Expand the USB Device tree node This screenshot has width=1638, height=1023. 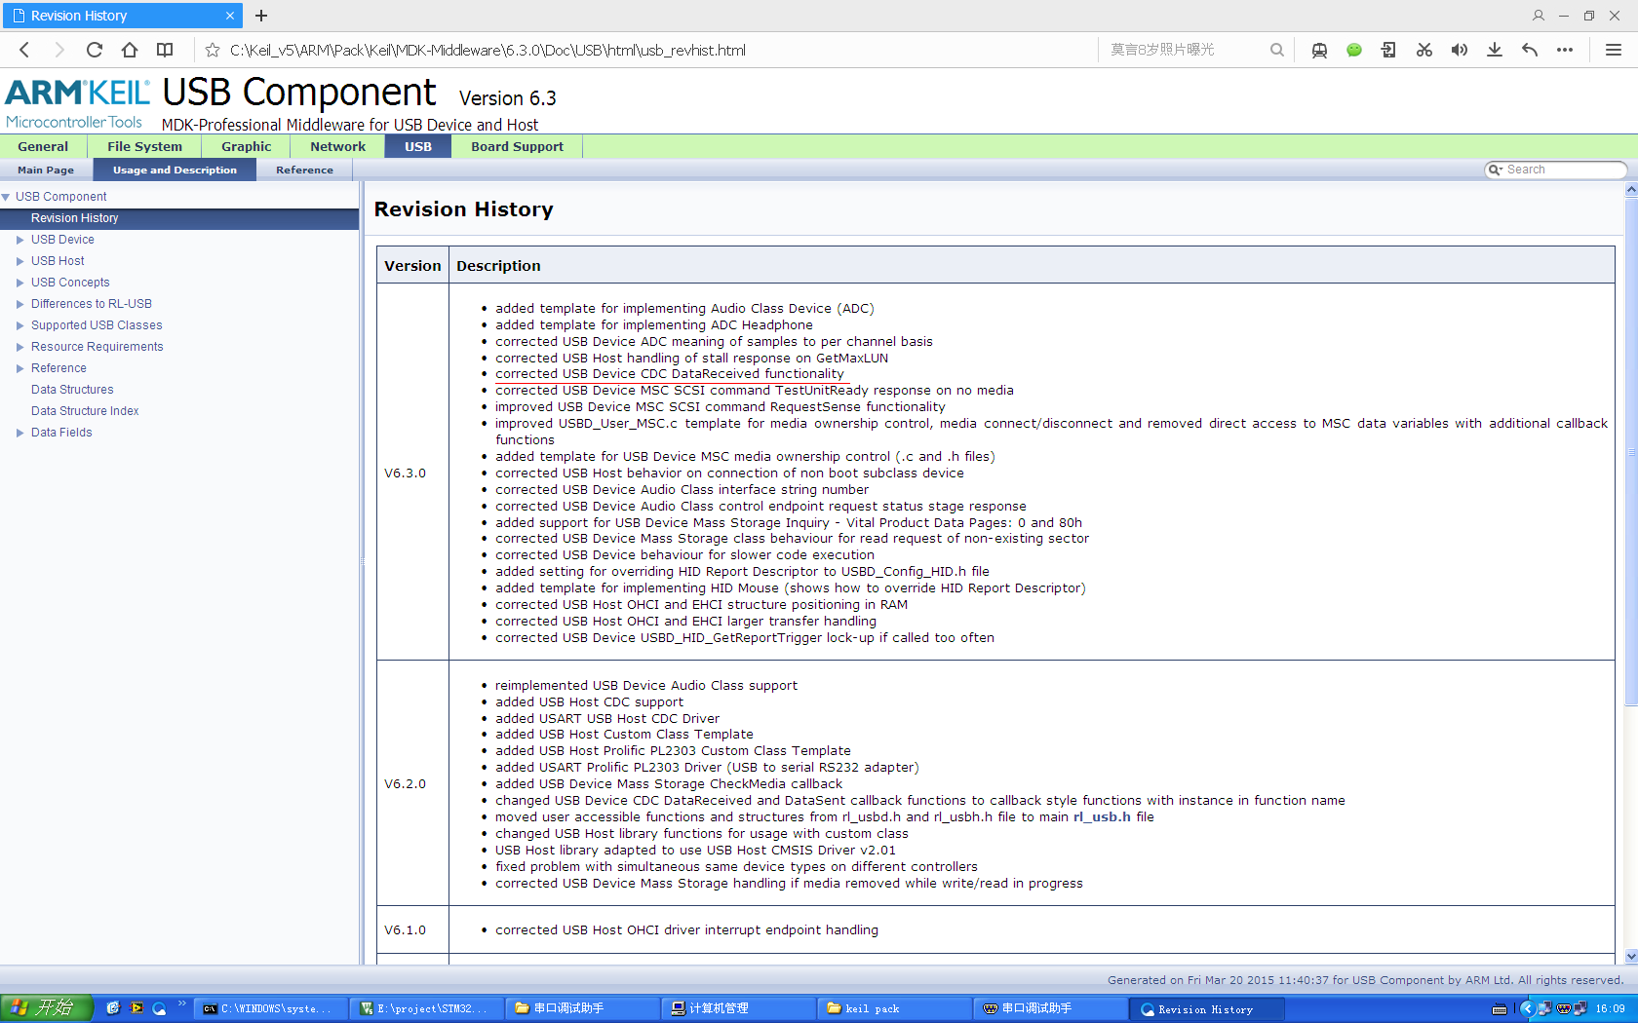19,240
